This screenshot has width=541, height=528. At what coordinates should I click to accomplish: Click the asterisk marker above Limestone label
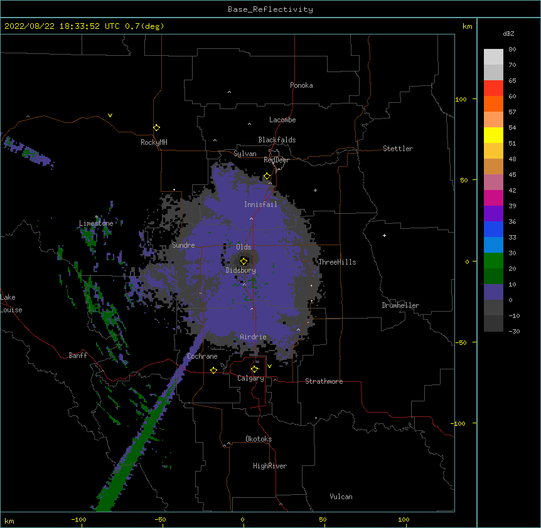click(97, 217)
